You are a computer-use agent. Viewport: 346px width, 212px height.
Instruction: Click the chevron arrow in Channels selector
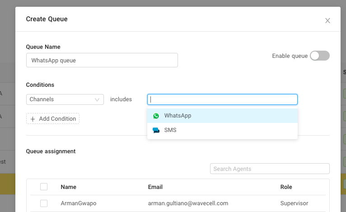(97, 99)
